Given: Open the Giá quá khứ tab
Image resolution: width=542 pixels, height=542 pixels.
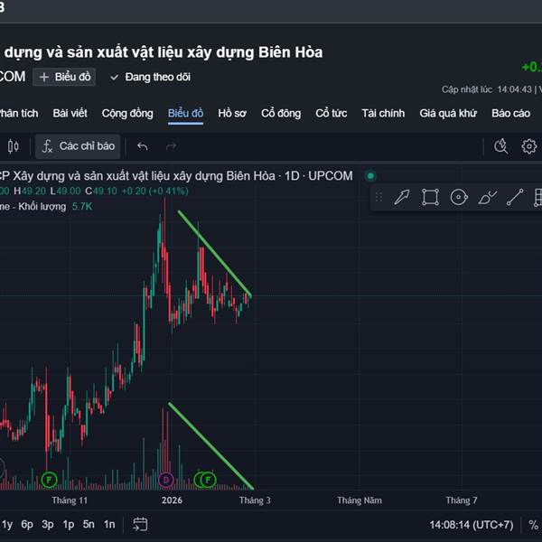Looking at the screenshot, I should coord(448,114).
